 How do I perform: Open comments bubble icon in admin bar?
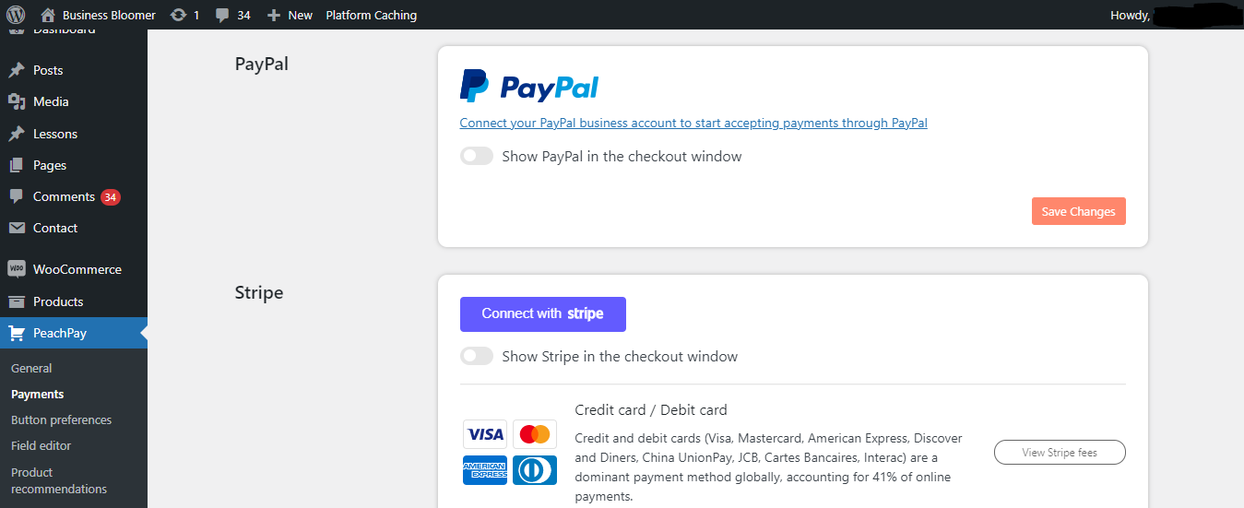click(222, 16)
